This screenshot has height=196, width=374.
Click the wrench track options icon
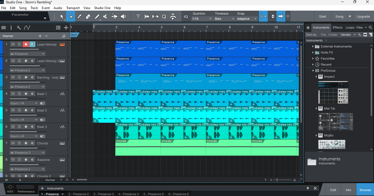[x=19, y=27]
